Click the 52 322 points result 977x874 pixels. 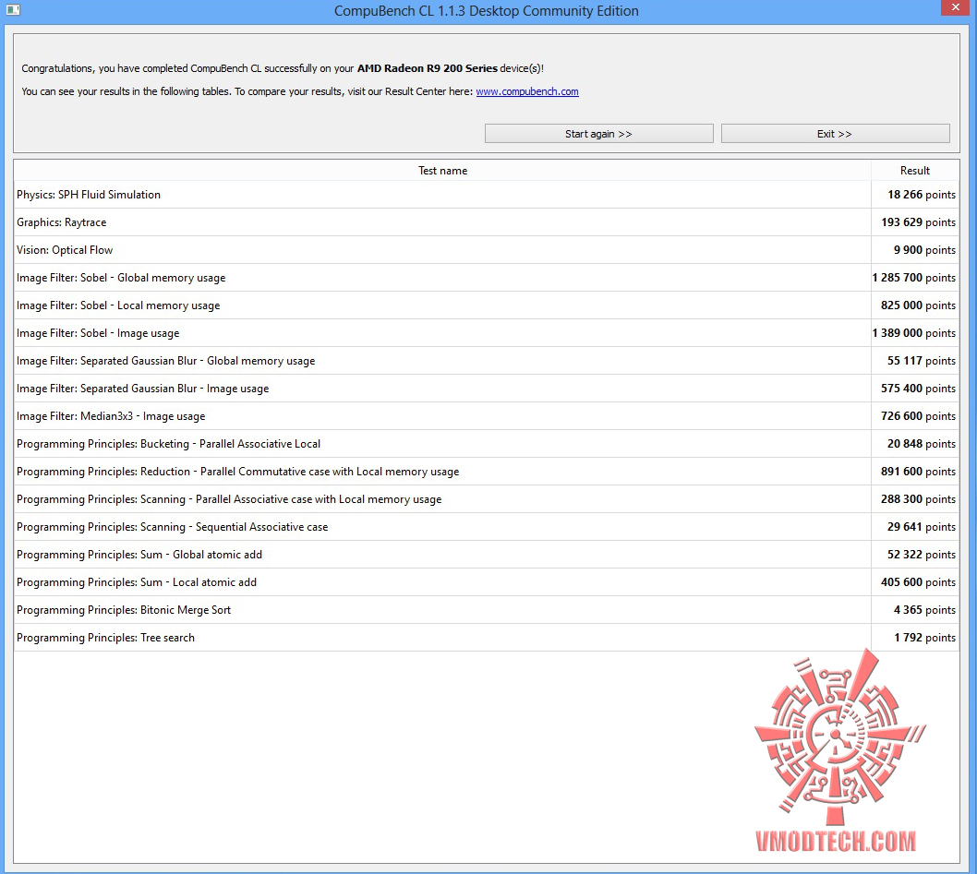point(922,555)
